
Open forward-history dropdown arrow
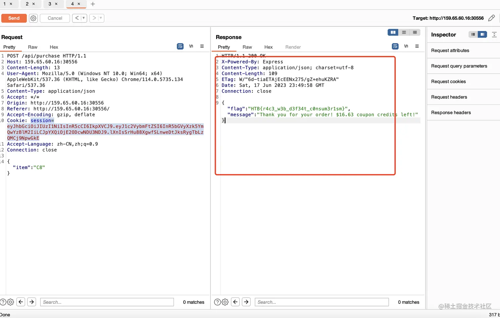pos(101,18)
